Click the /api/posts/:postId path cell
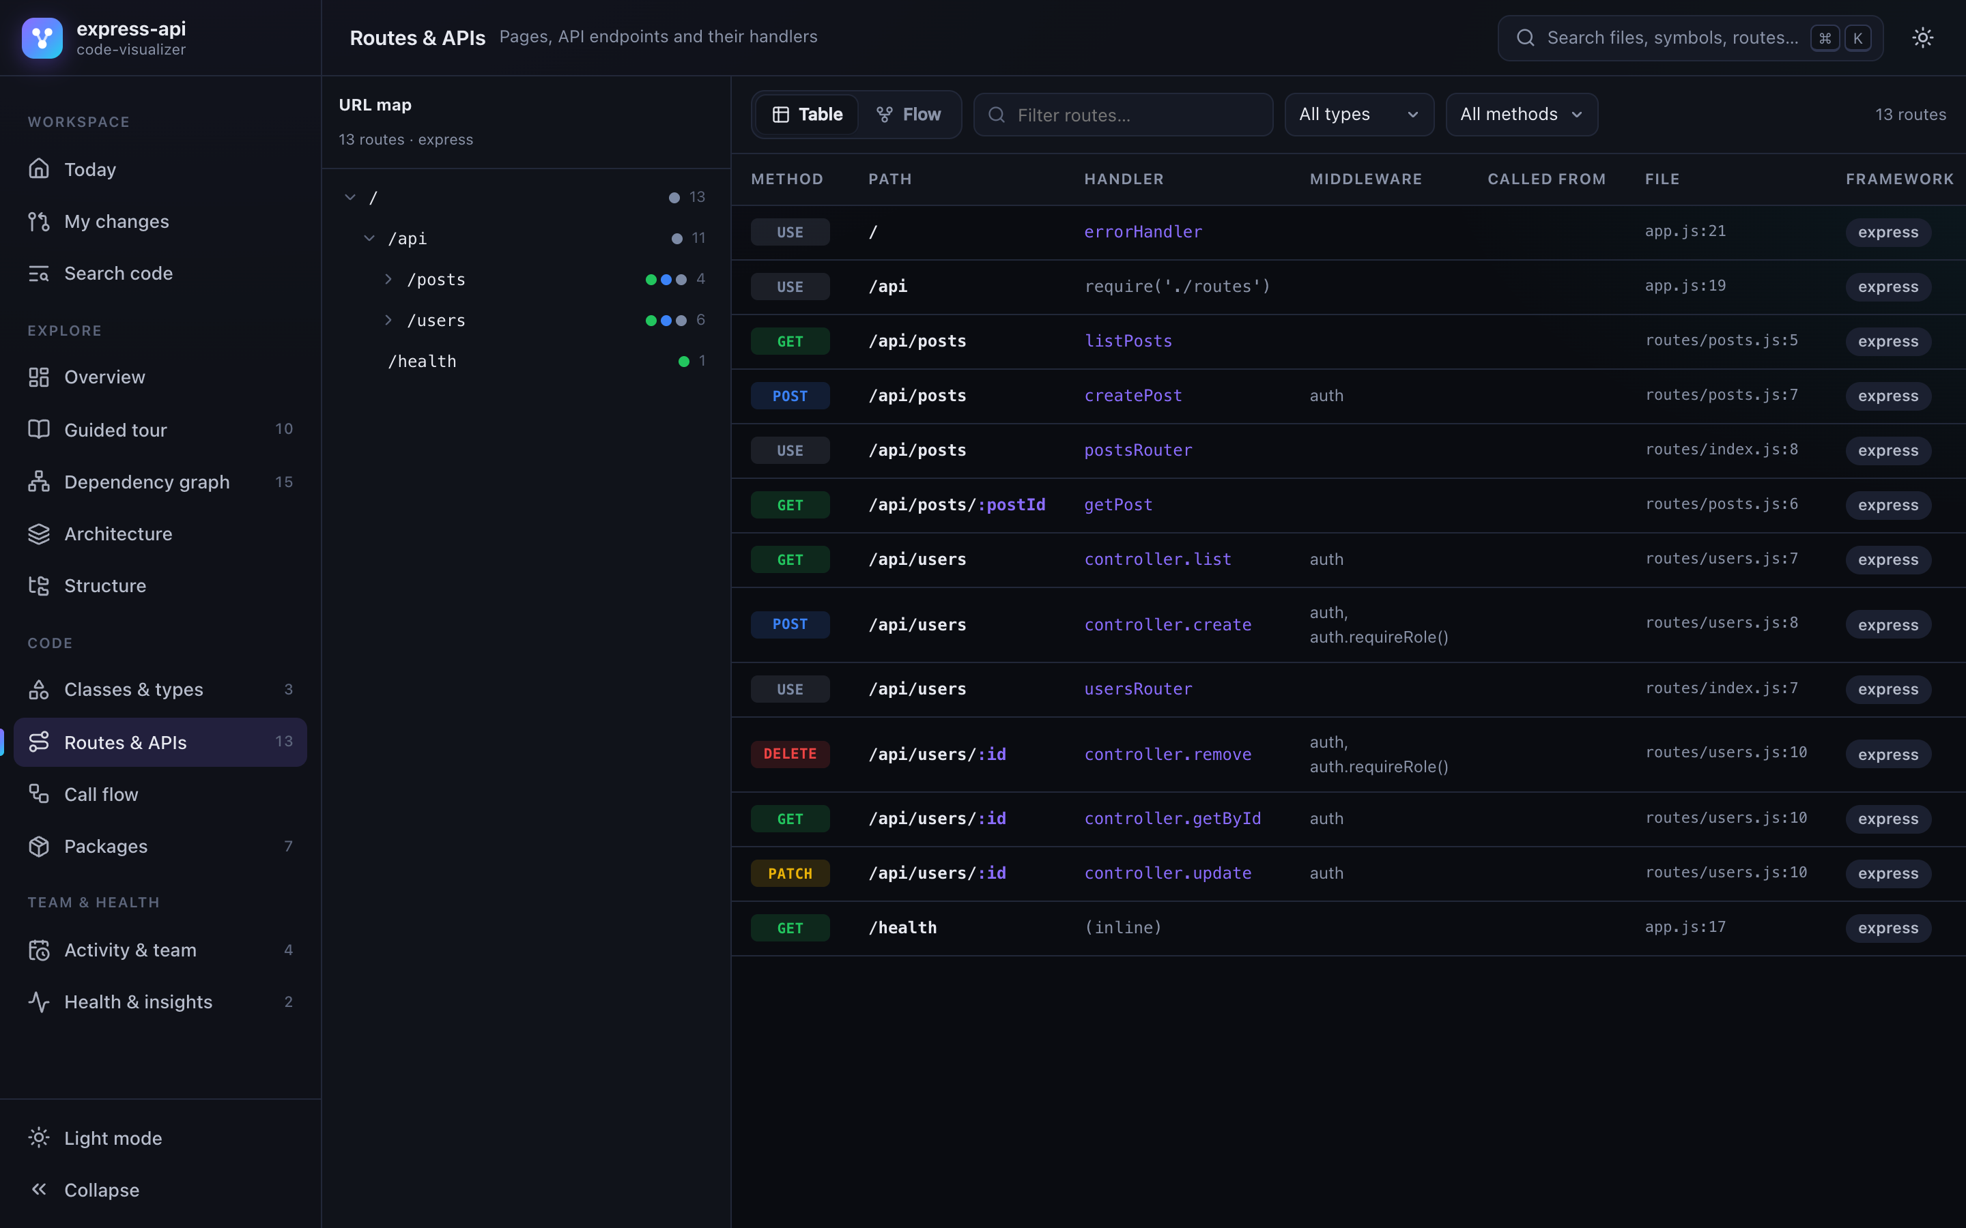The height and width of the screenshot is (1228, 1966). point(956,504)
